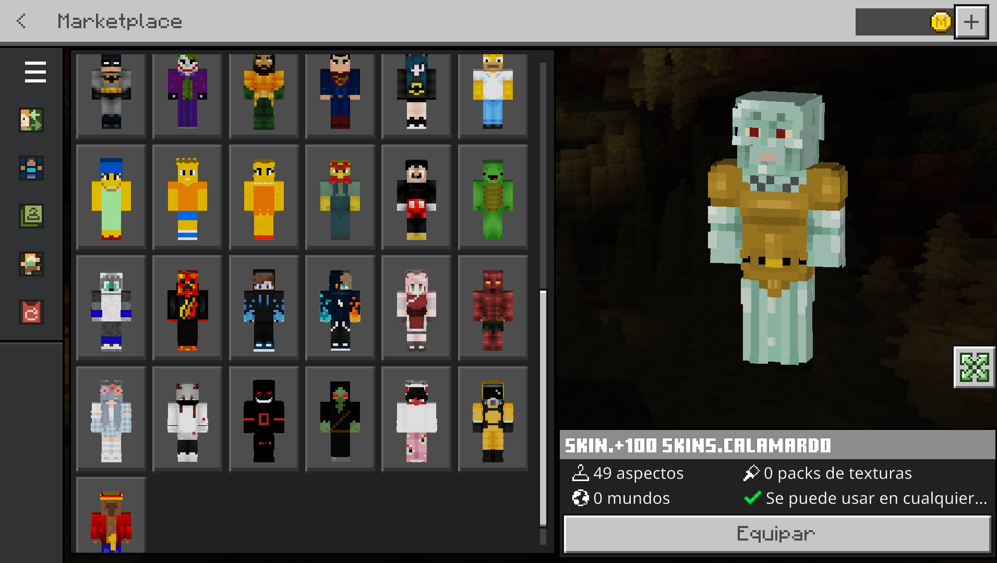This screenshot has height=563, width=997.
Task: Select the red creeper-face flame hoodie skin
Action: pos(187,307)
